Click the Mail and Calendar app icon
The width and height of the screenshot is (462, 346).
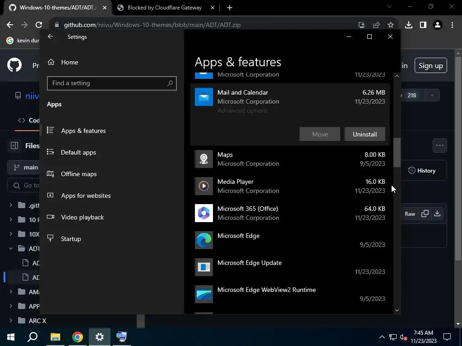[203, 97]
